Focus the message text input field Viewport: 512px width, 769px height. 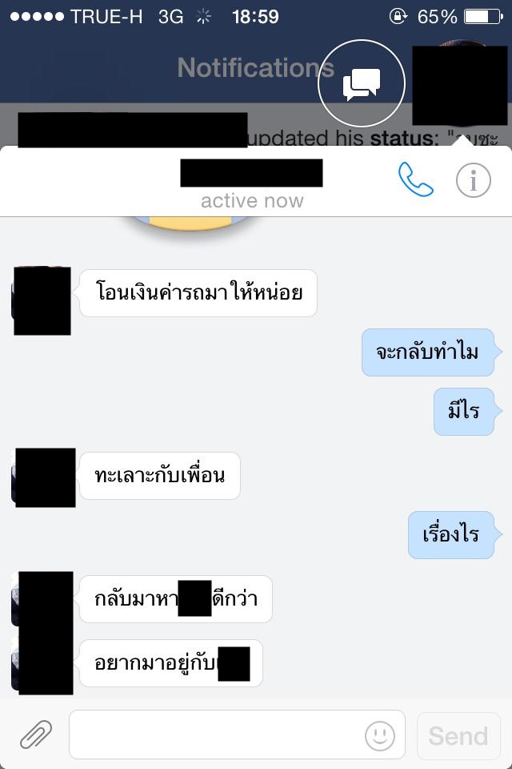point(237,735)
